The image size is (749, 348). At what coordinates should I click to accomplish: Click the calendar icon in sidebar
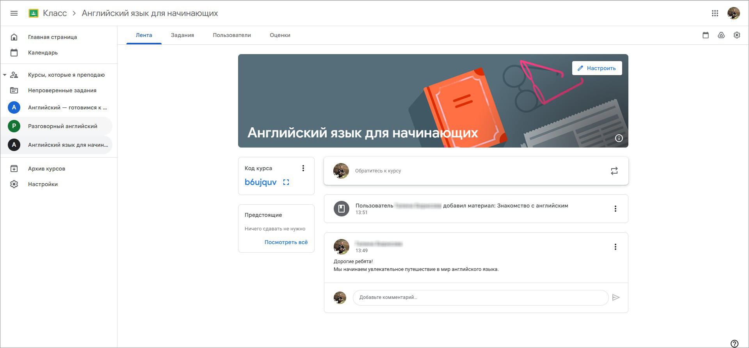point(14,53)
